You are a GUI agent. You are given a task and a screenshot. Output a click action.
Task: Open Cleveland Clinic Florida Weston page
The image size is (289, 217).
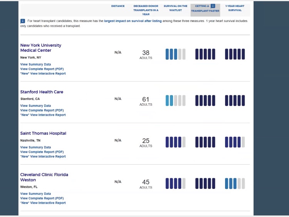tap(44, 177)
